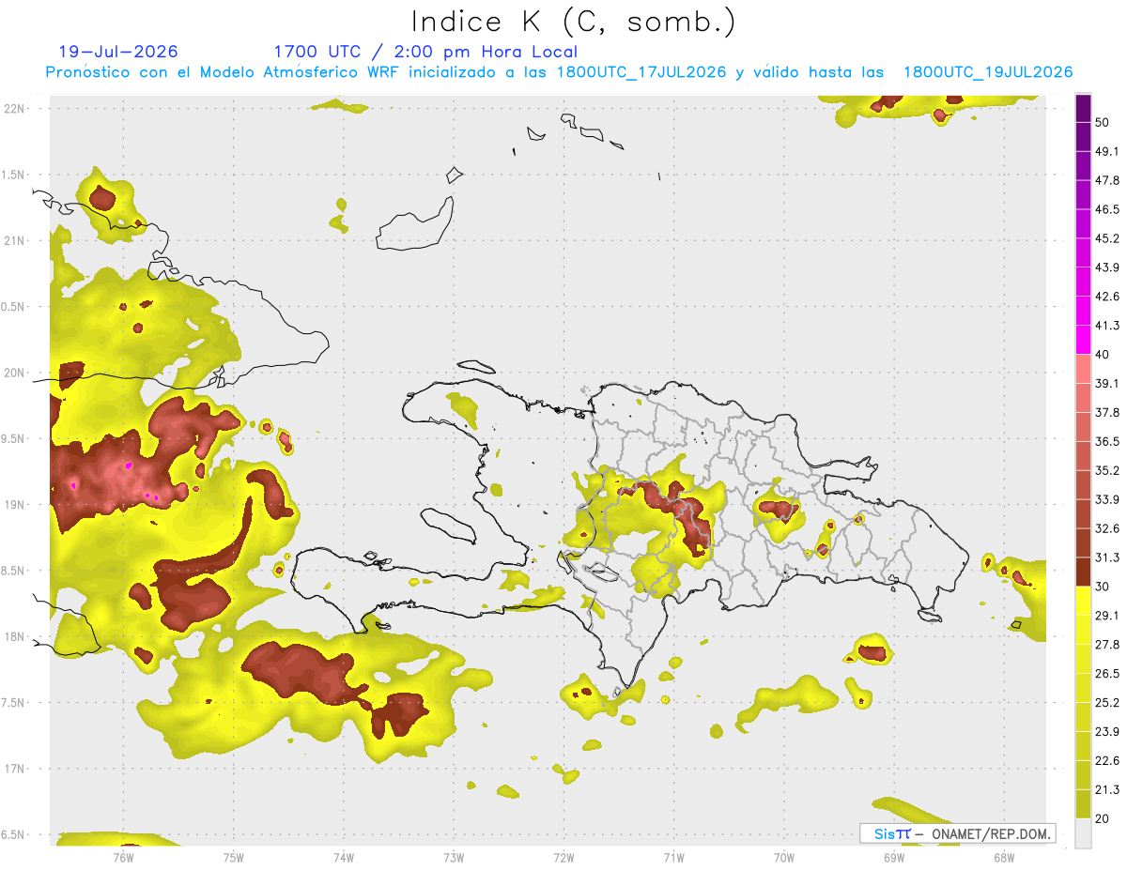Click the "73W" longitude label

pos(454,858)
